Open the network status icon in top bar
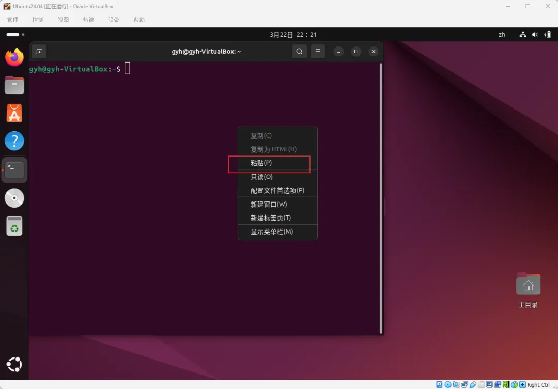 coord(523,35)
